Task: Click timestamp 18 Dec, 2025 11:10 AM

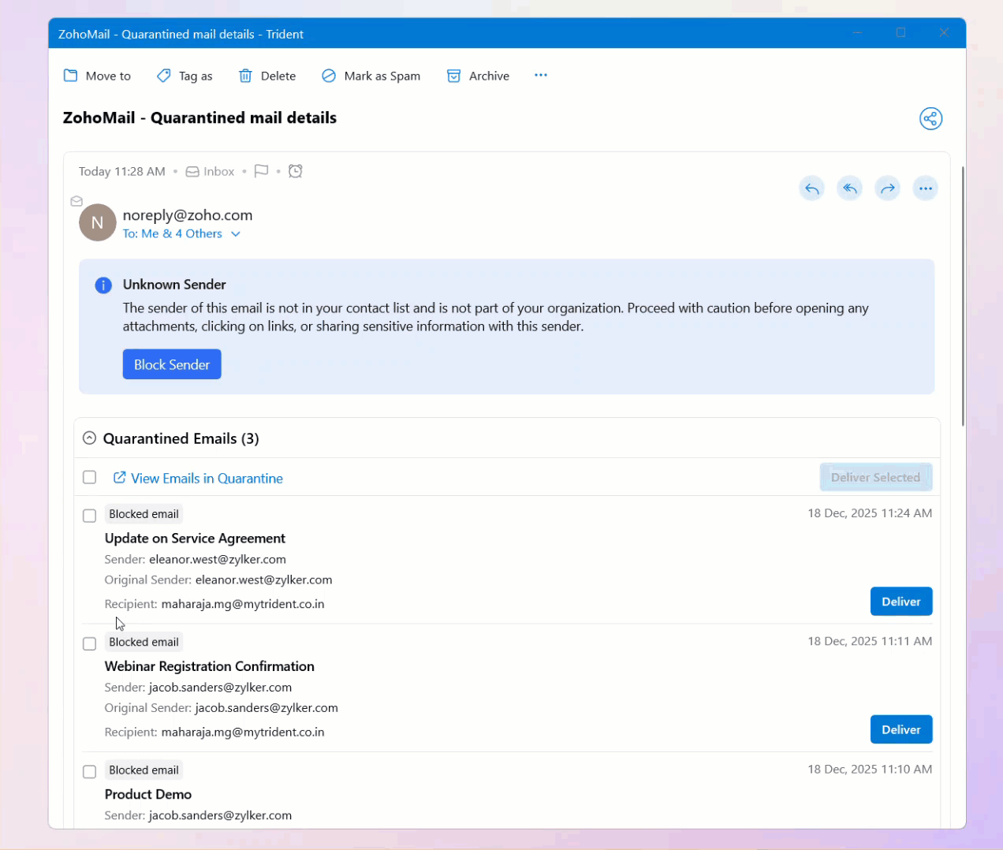Action: pyautogui.click(x=870, y=769)
